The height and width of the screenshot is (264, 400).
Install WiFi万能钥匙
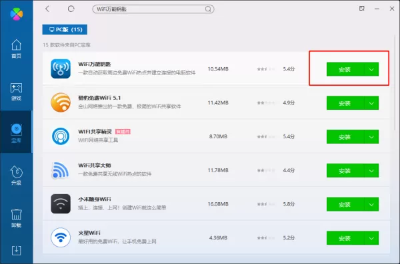[x=345, y=69]
